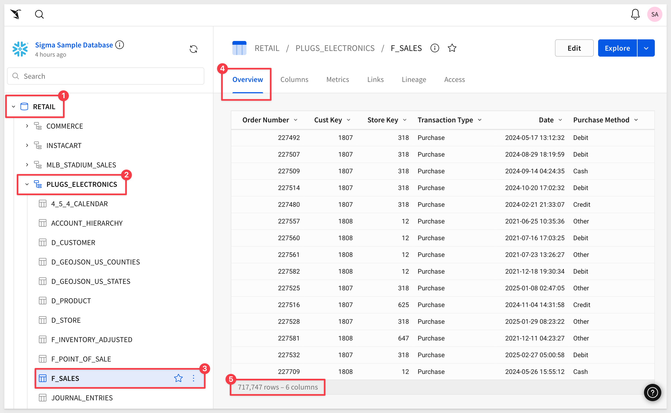
Task: Click order number cell 227709
Action: coord(289,371)
